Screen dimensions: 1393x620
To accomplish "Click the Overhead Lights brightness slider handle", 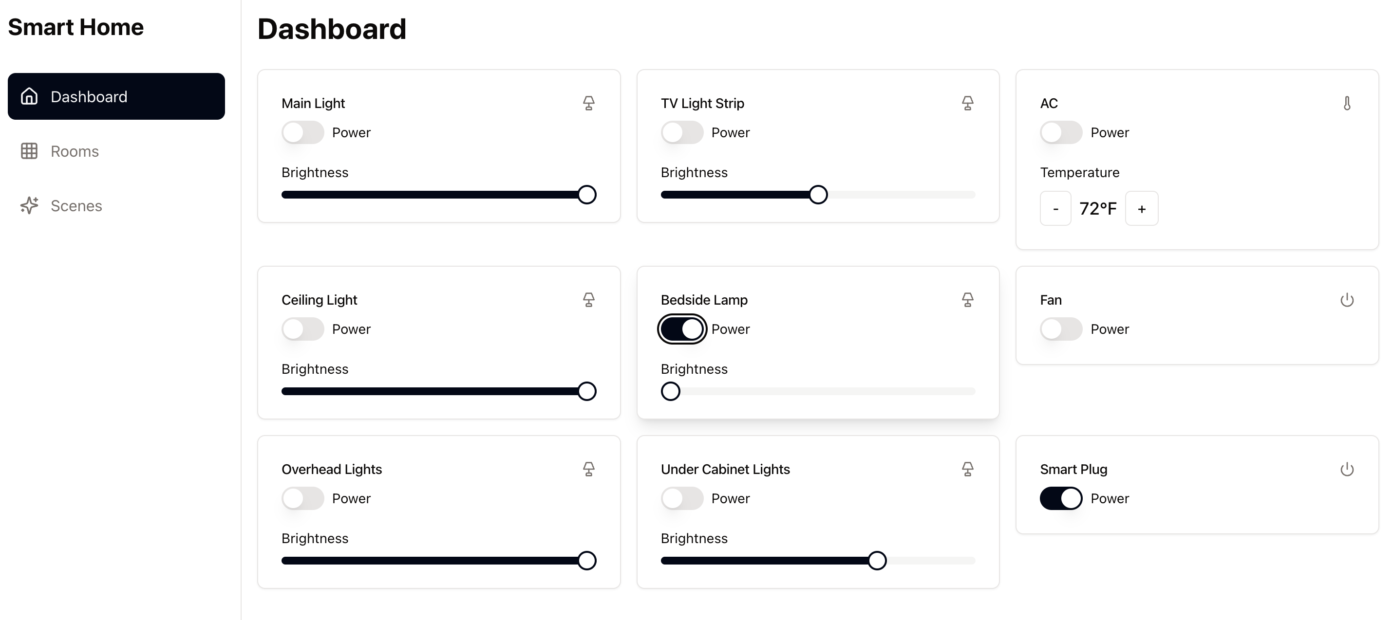I will (x=586, y=561).
